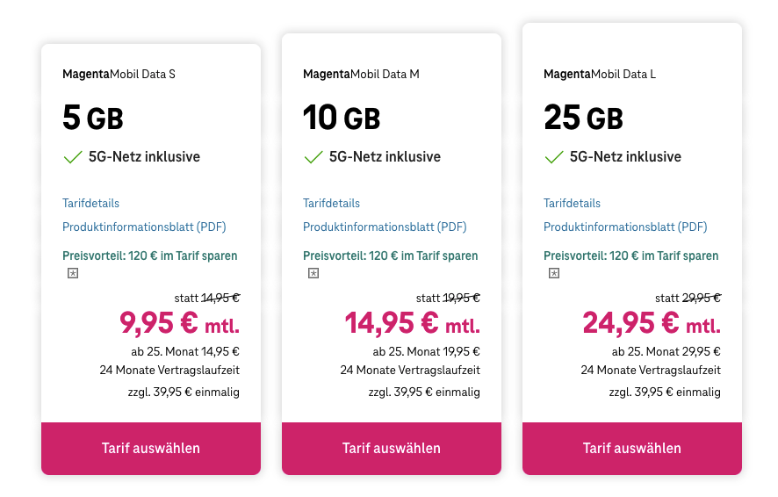Open Tarifdetails for MagentaMobil Data L
Viewport: 778px width, 497px height.
(573, 203)
